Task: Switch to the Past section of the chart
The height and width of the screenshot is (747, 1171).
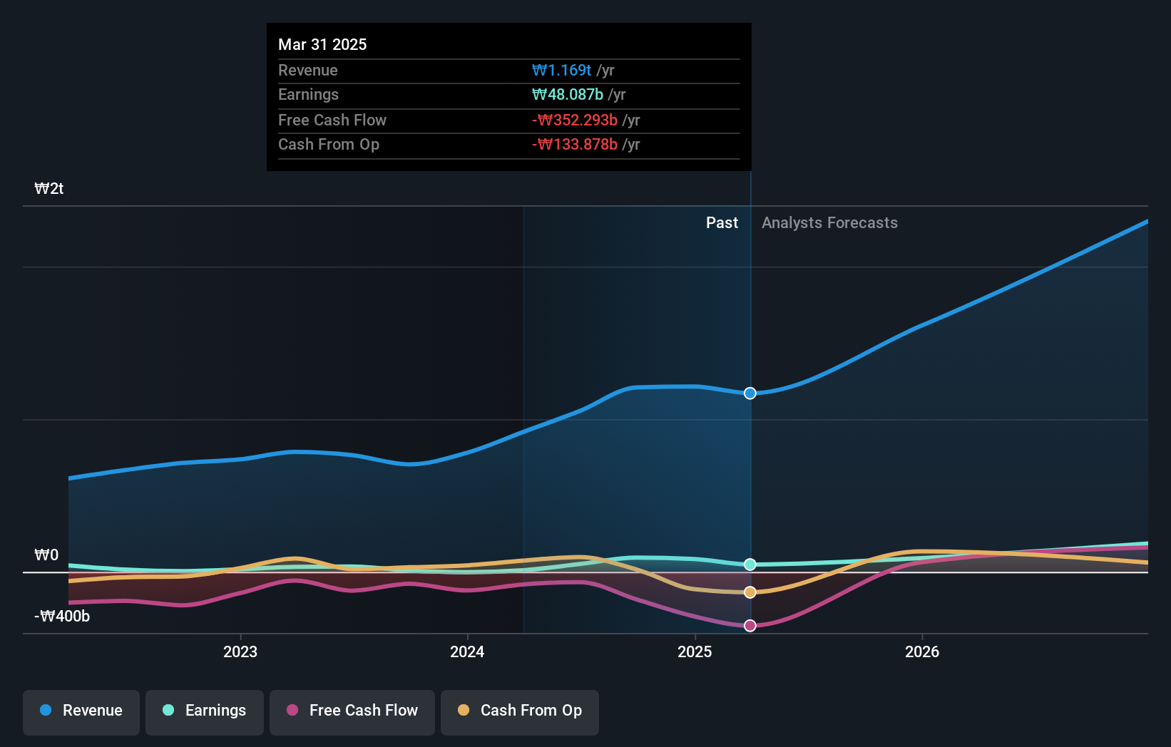Action: tap(722, 222)
